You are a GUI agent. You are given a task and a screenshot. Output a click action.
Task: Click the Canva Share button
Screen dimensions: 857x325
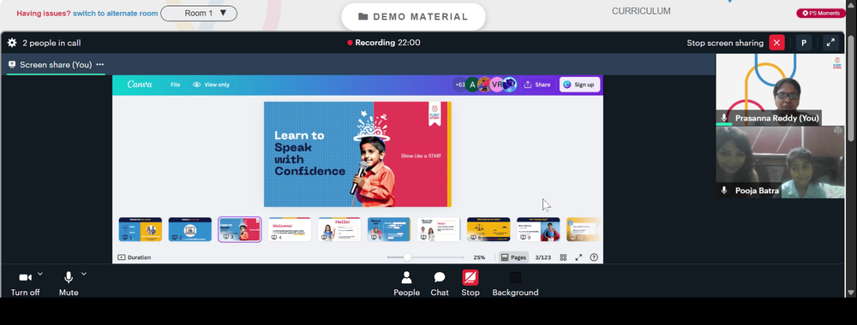coord(537,85)
